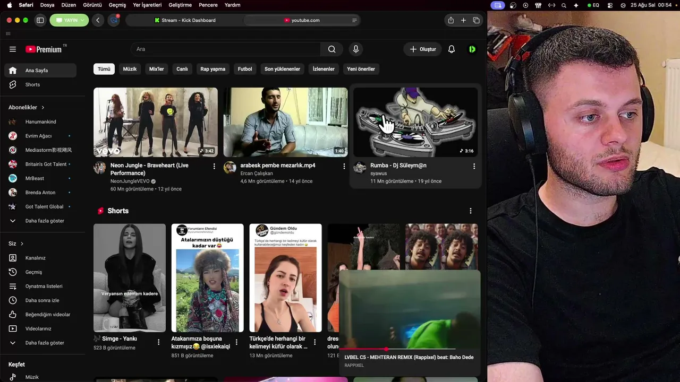
Task: Open Kanalınız in the sidebar
Action: [40, 258]
